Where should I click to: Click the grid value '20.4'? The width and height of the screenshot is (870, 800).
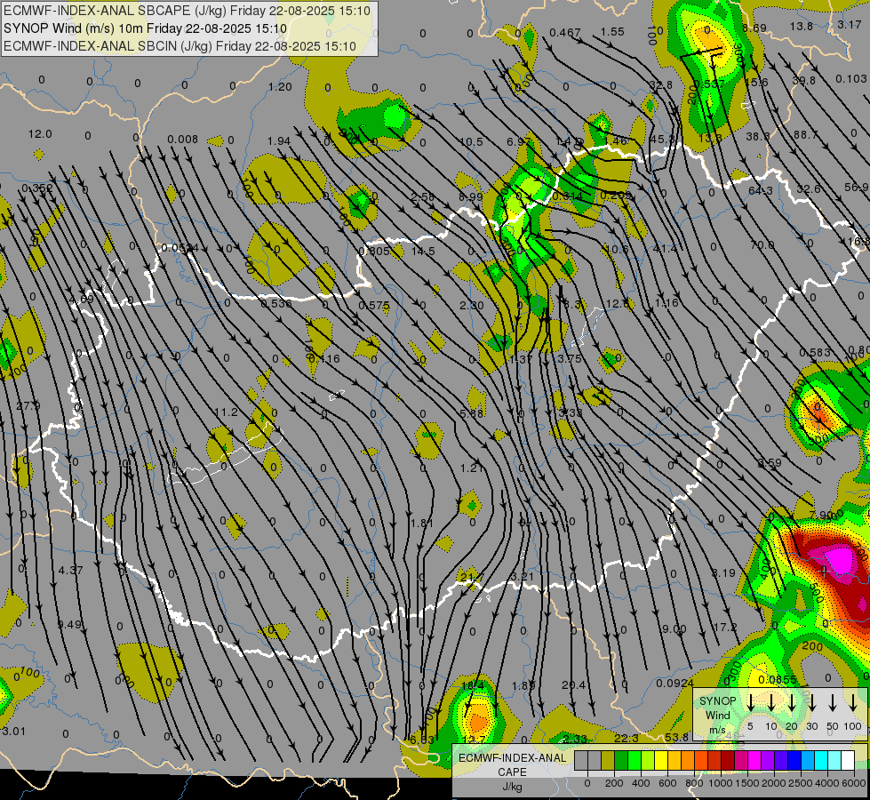573,685
